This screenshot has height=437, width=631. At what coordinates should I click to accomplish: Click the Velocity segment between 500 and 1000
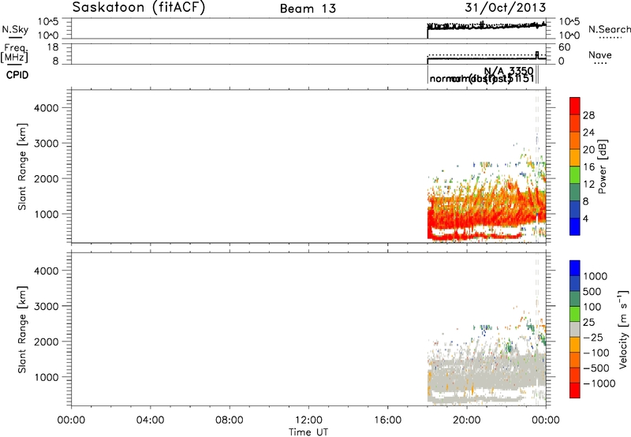(575, 283)
